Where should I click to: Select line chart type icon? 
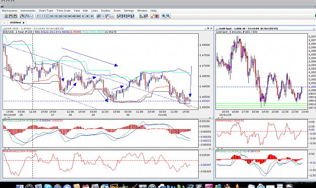31,16
